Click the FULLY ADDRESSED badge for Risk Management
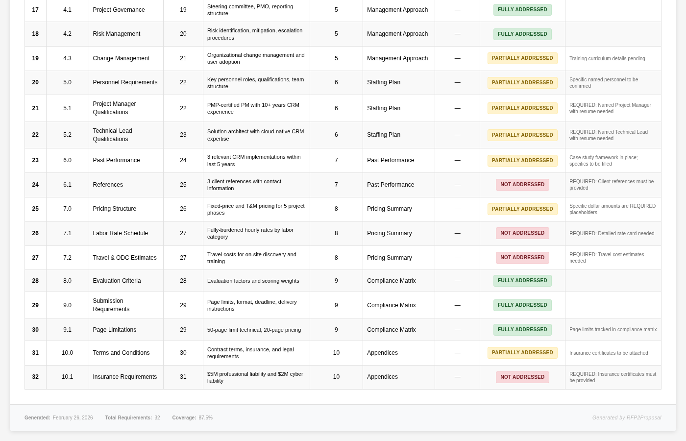 [522, 34]
